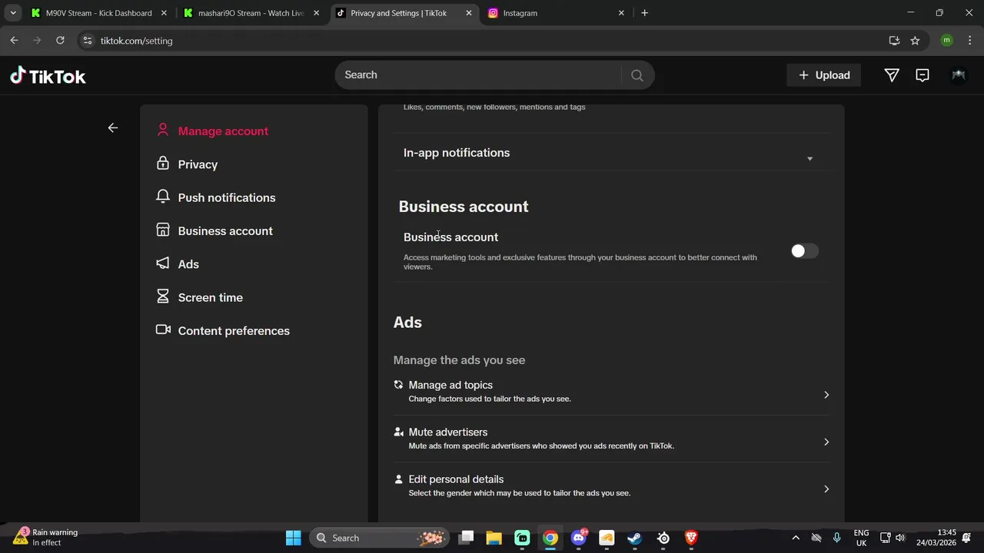Click the address bar URL tiktok.com/setting
Image resolution: width=984 pixels, height=553 pixels.
pos(137,41)
